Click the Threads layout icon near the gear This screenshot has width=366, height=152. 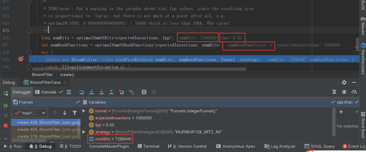334,92
